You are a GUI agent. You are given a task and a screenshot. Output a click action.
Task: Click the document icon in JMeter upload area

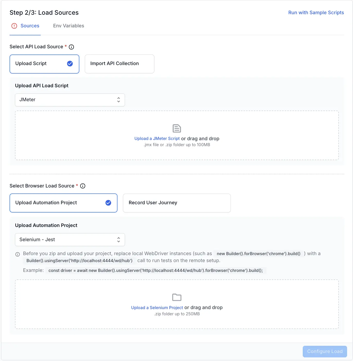[177, 128]
